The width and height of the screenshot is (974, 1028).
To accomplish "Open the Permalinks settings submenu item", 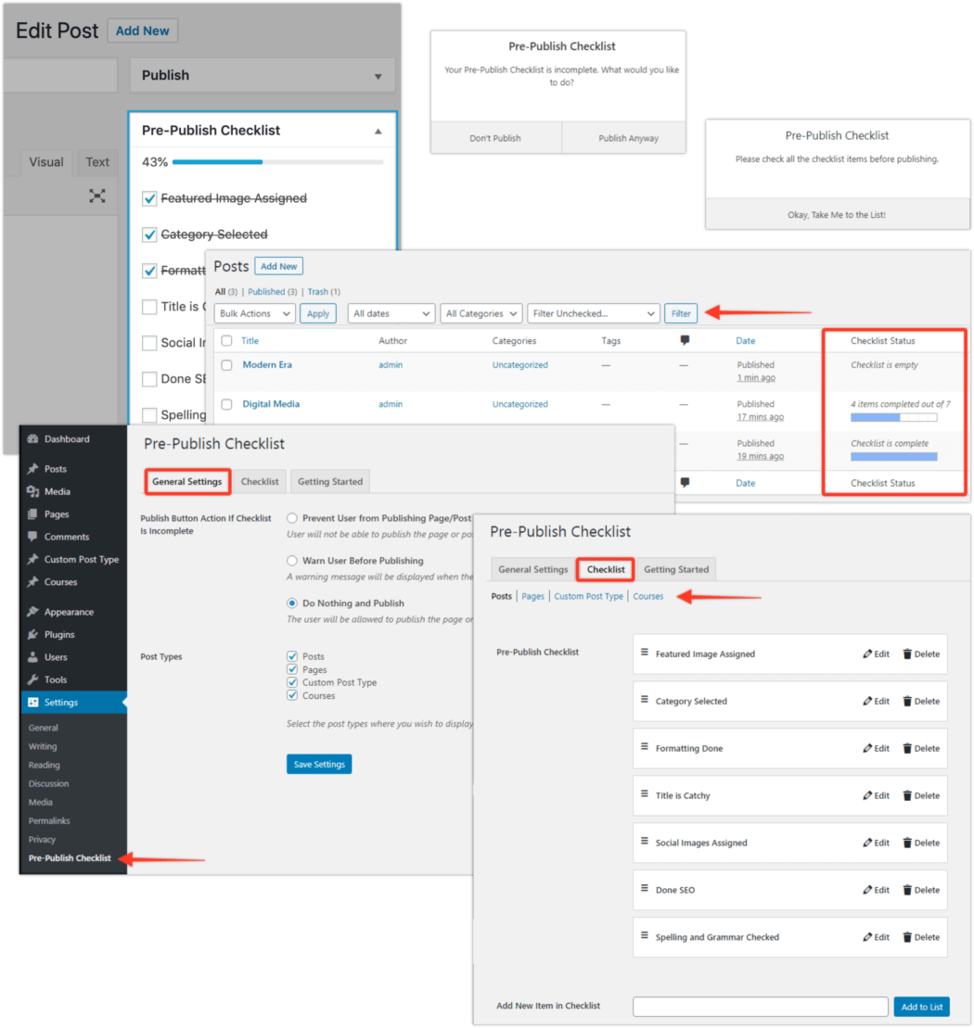I will click(x=49, y=820).
